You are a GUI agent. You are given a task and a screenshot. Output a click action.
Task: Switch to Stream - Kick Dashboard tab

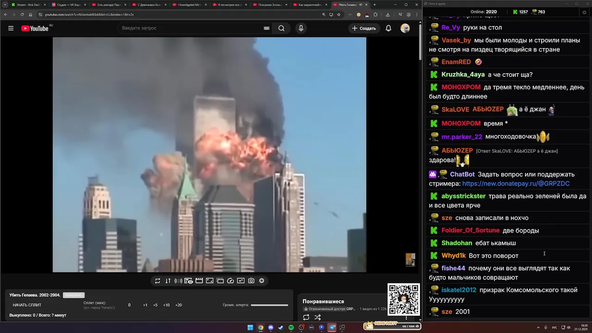coord(28,5)
